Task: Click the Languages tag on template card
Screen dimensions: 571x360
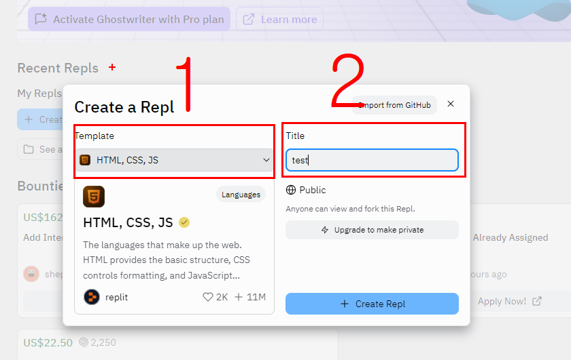Action: (x=241, y=195)
